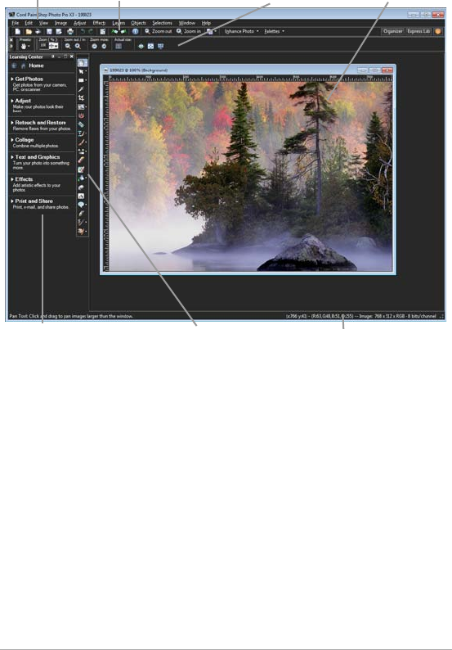
Task: Select the Pan tool in Tools toolbar
Action: tap(82, 63)
